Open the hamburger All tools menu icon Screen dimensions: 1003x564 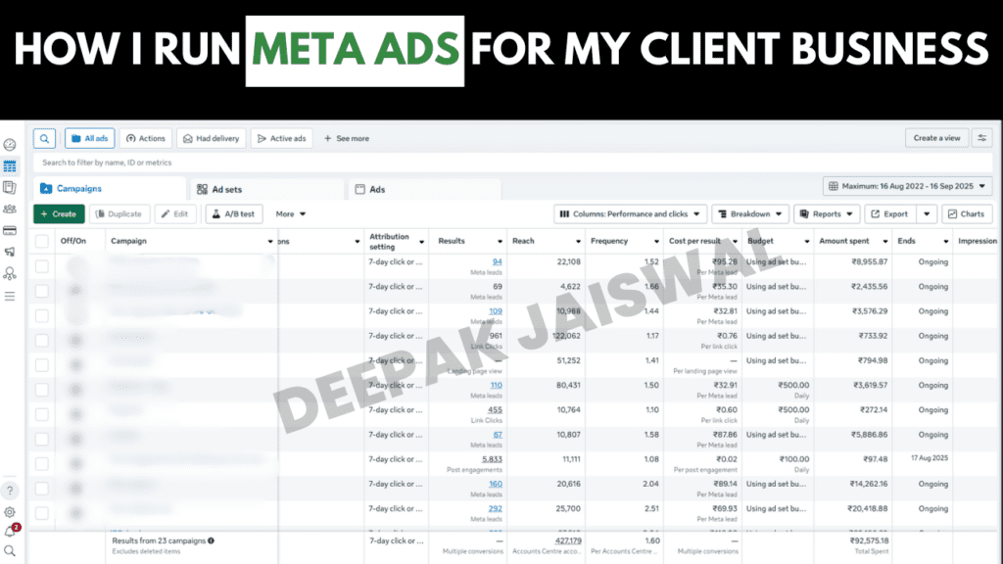pyautogui.click(x=10, y=296)
